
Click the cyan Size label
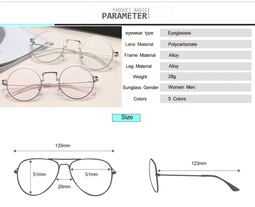tap(126, 118)
